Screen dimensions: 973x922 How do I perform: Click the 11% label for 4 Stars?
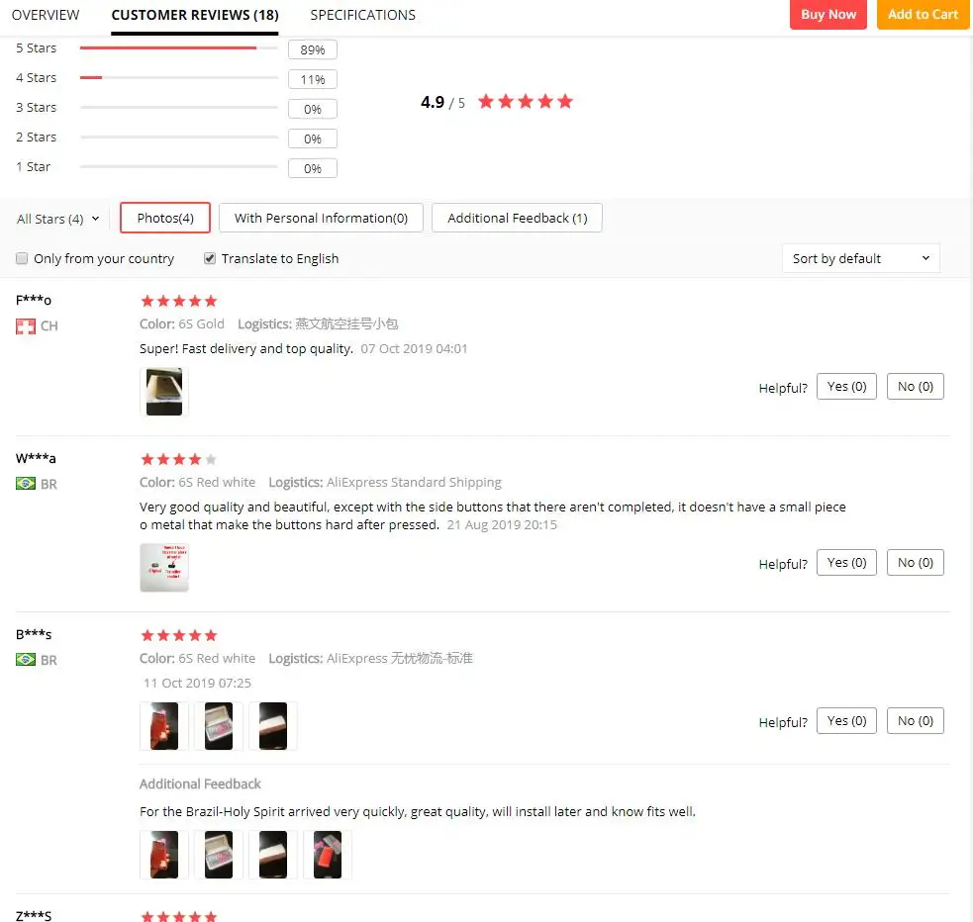pos(313,79)
